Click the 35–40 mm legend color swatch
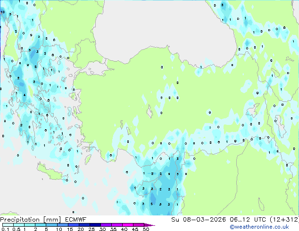The height and width of the screenshot is (231, 299). 116,225
